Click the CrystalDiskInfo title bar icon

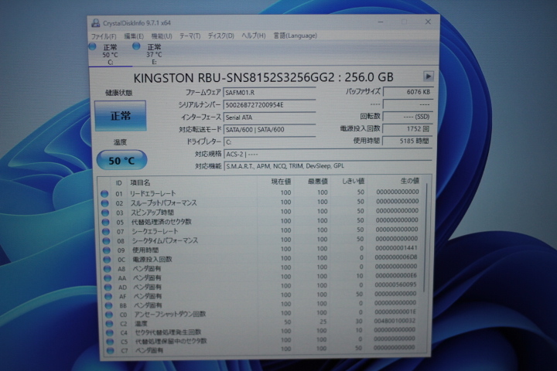click(96, 23)
